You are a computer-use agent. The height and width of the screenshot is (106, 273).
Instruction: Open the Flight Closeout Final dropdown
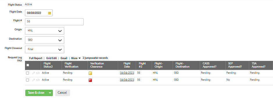44,50
